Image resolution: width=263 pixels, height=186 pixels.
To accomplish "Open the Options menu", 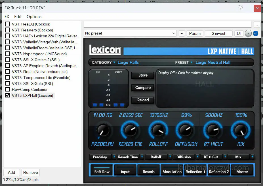I will point(34,17).
